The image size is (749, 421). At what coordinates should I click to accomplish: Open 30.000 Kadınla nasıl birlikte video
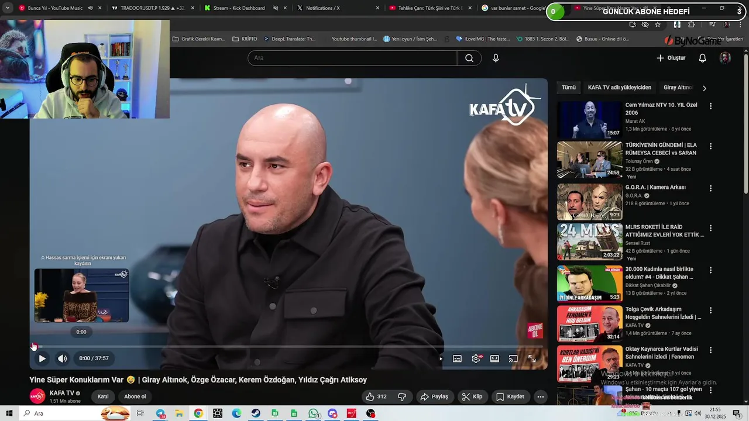pyautogui.click(x=659, y=273)
